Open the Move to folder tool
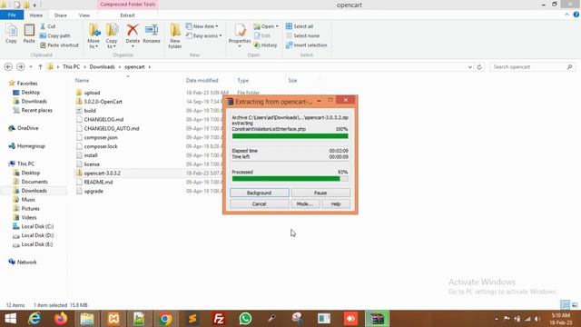Screen dimensions: 581x327 tap(94, 35)
